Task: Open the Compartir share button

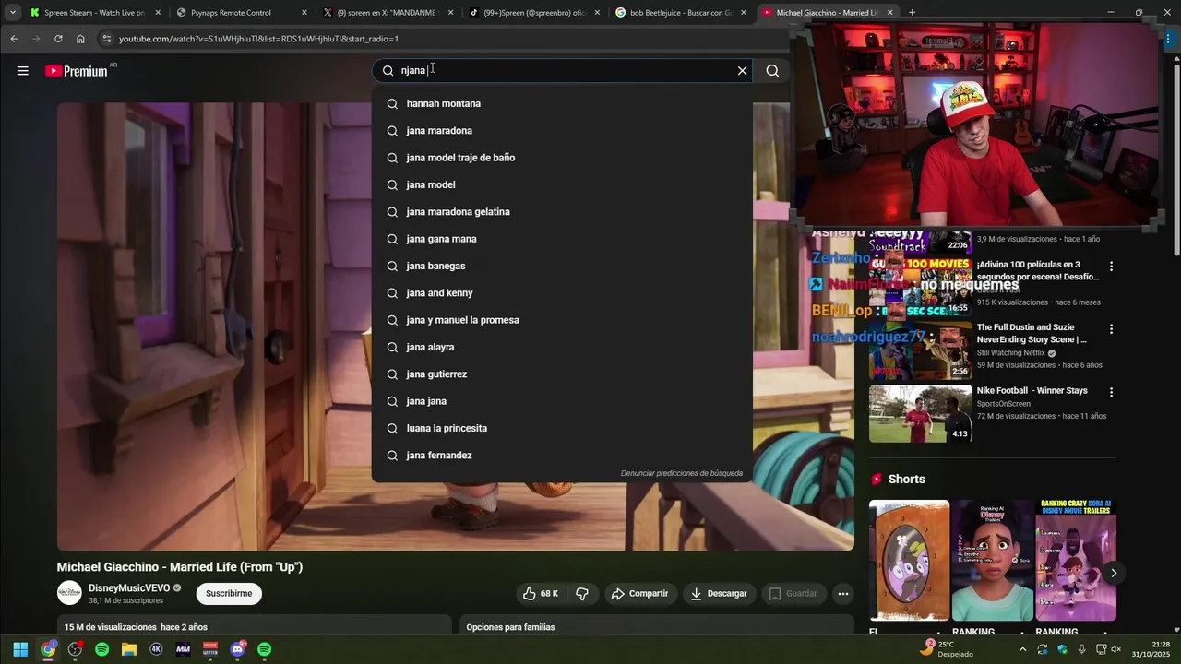Action: (x=639, y=594)
